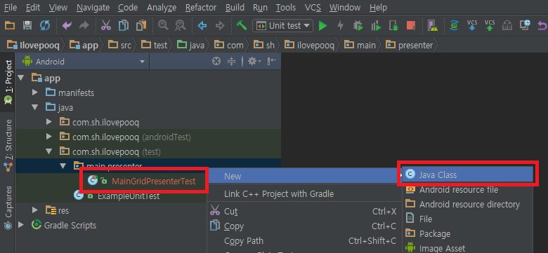
Task: Choose Android resource directory in submenu
Action: (467, 204)
